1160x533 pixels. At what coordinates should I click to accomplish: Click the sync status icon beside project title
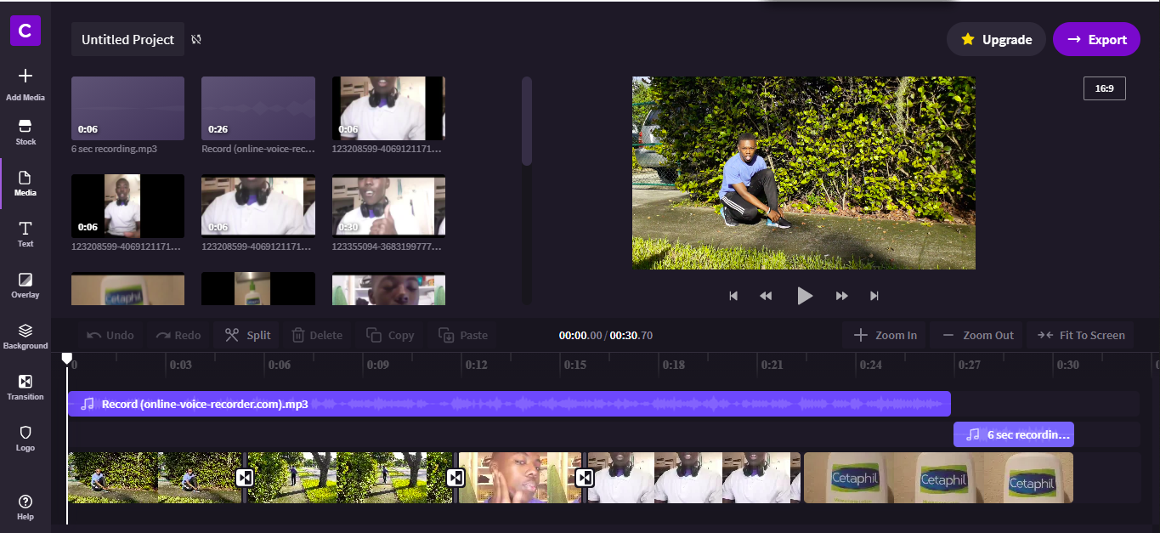[x=196, y=39]
